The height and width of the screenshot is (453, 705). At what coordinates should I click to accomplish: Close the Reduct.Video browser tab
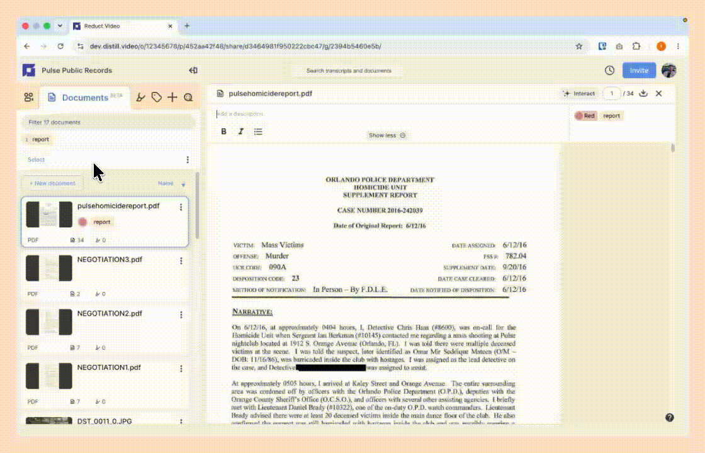(x=171, y=26)
